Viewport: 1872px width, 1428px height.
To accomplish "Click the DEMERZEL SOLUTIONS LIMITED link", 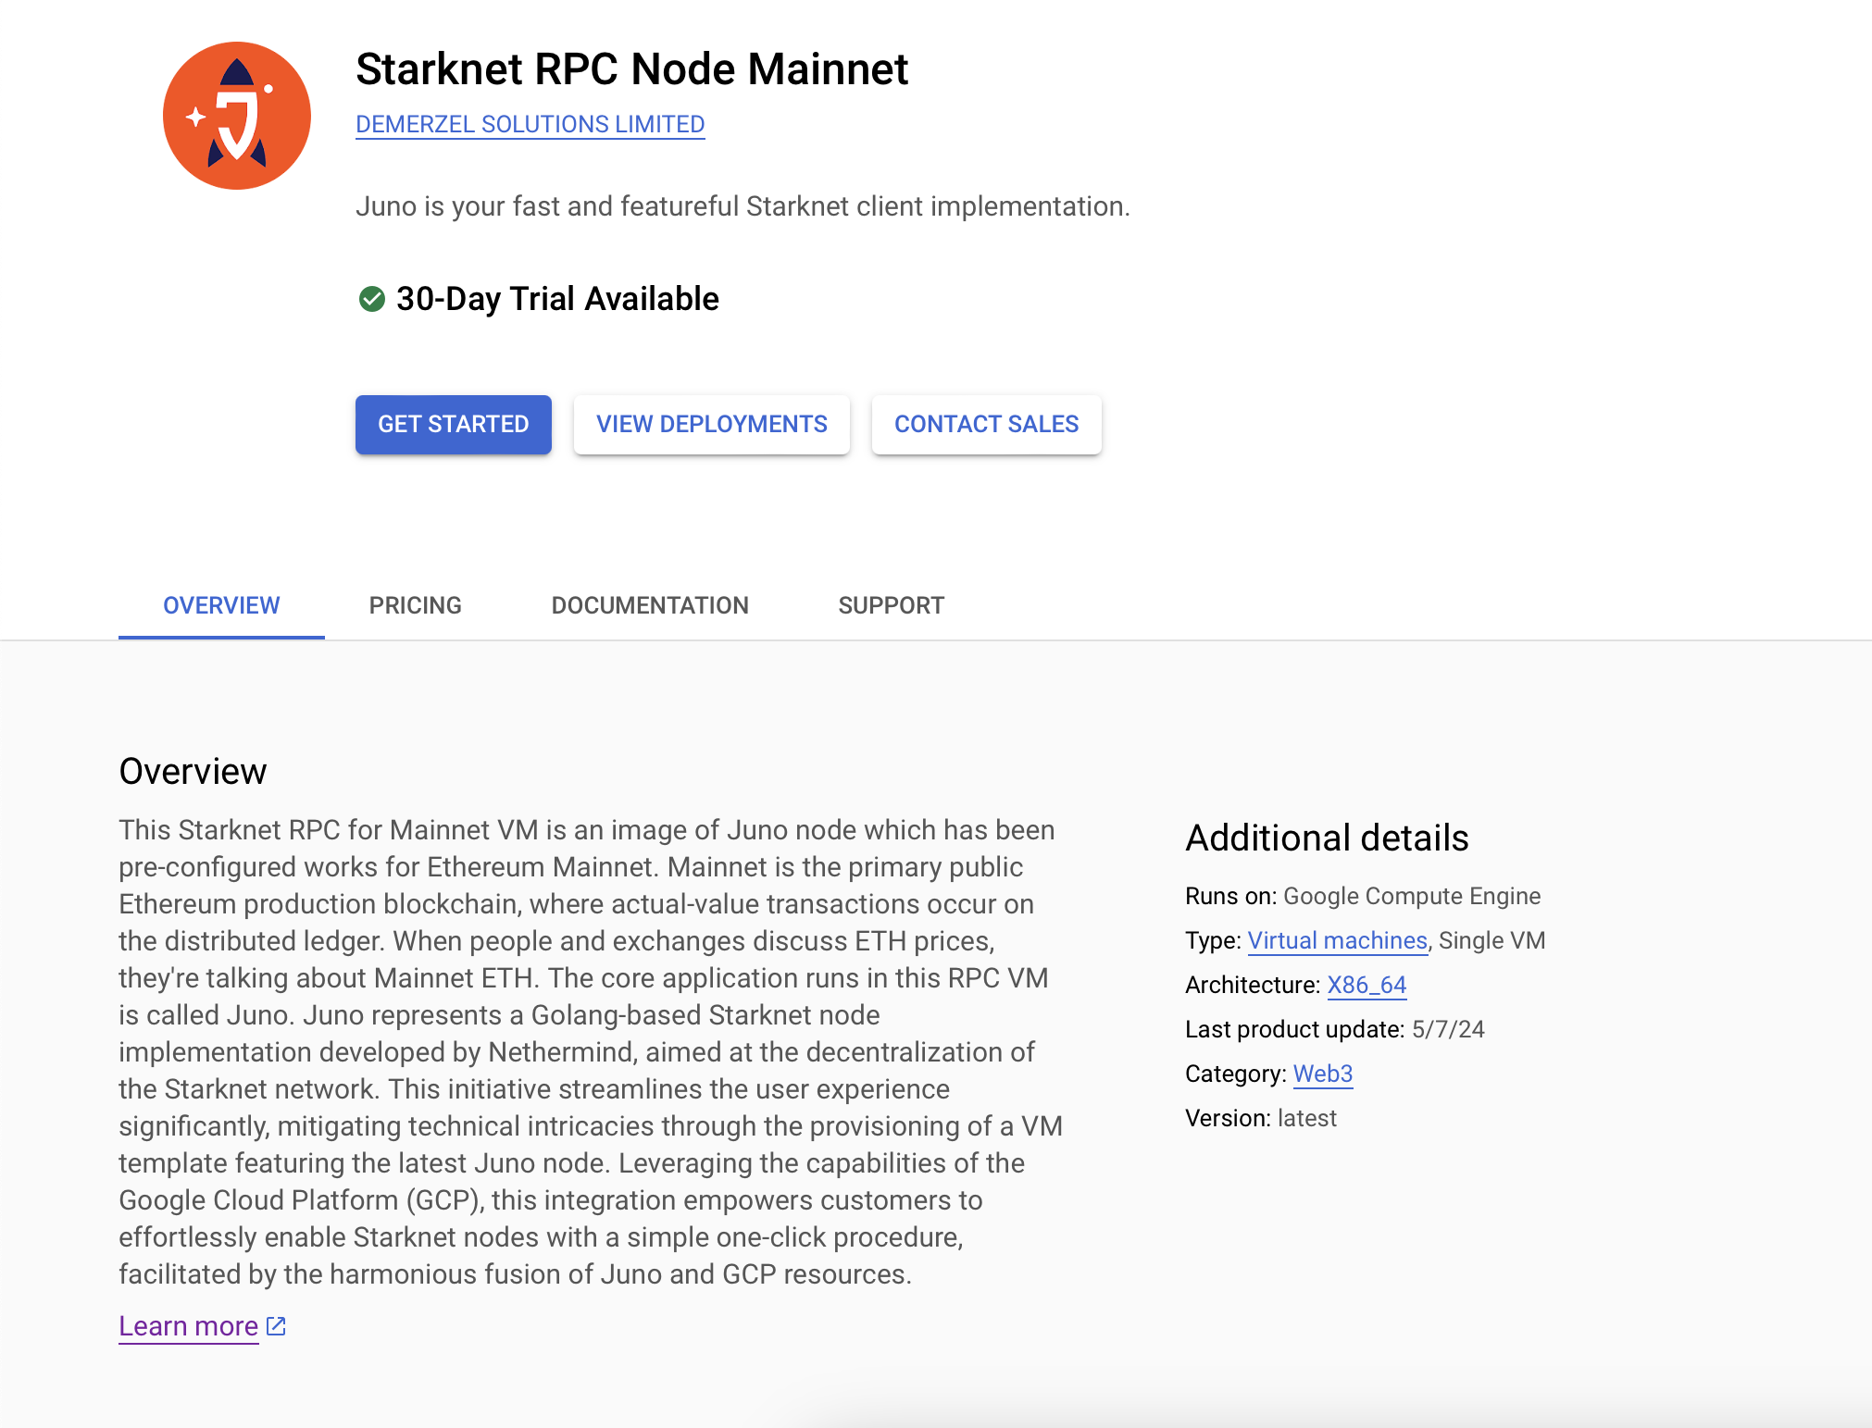I will 531,125.
